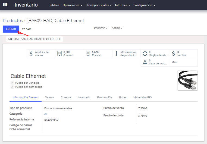207x144 pixels.
Task: Click the Inventario app title
Action: pos(26,5)
